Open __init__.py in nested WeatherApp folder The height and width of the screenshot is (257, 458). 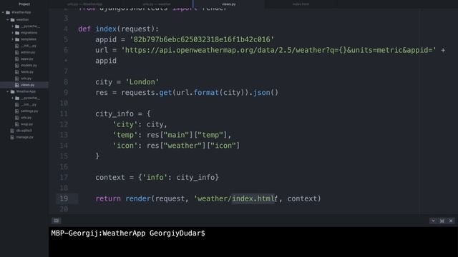(29, 105)
